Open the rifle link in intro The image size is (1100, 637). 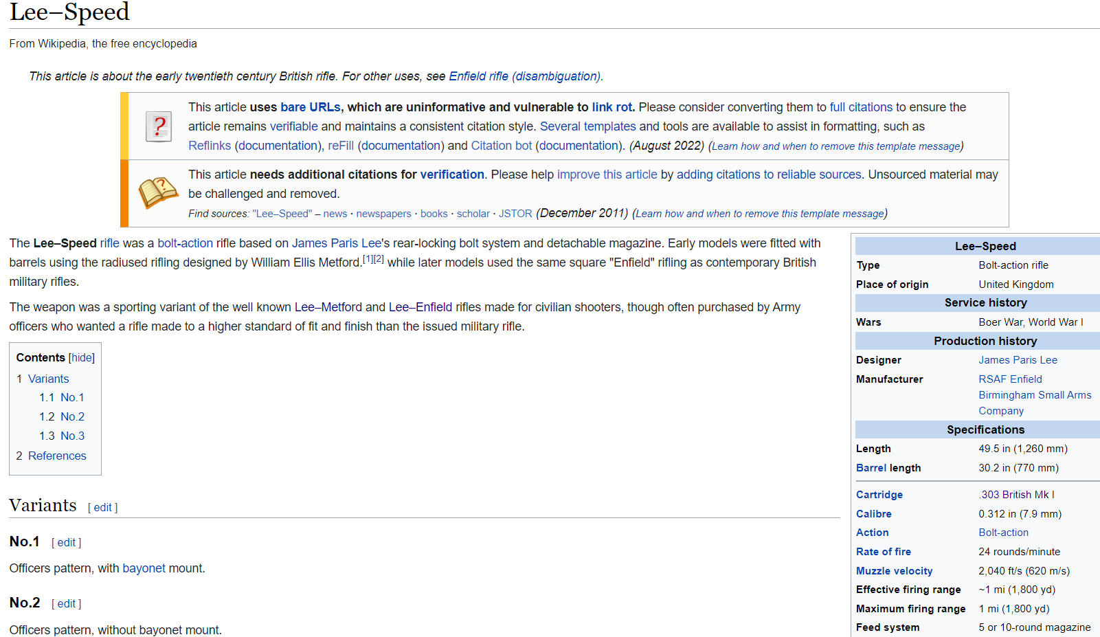(x=109, y=243)
